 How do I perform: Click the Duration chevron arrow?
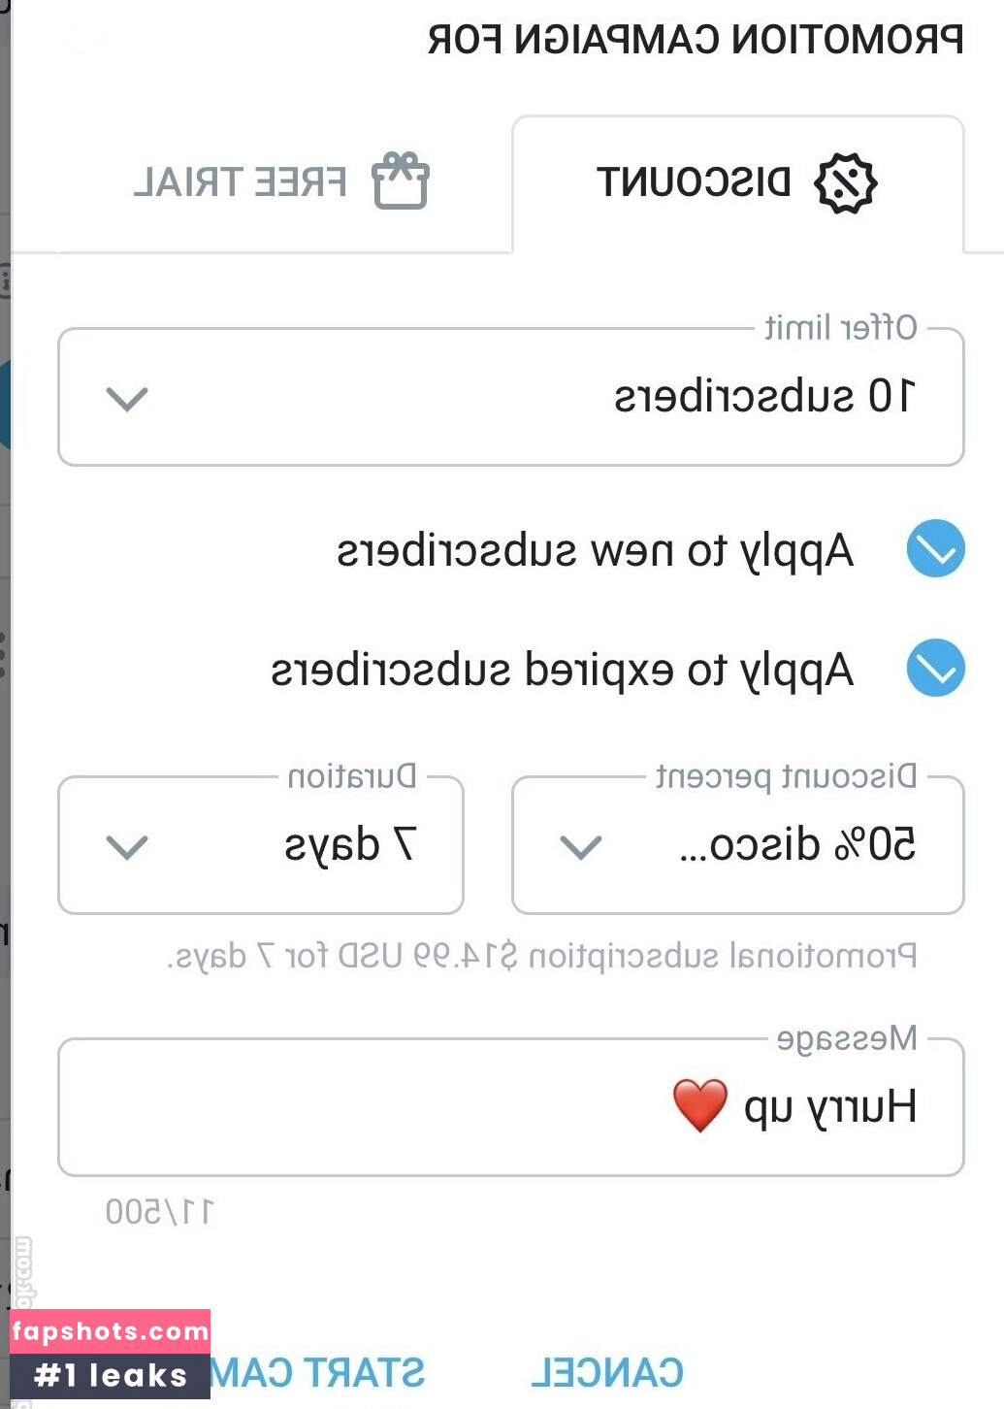pos(127,846)
